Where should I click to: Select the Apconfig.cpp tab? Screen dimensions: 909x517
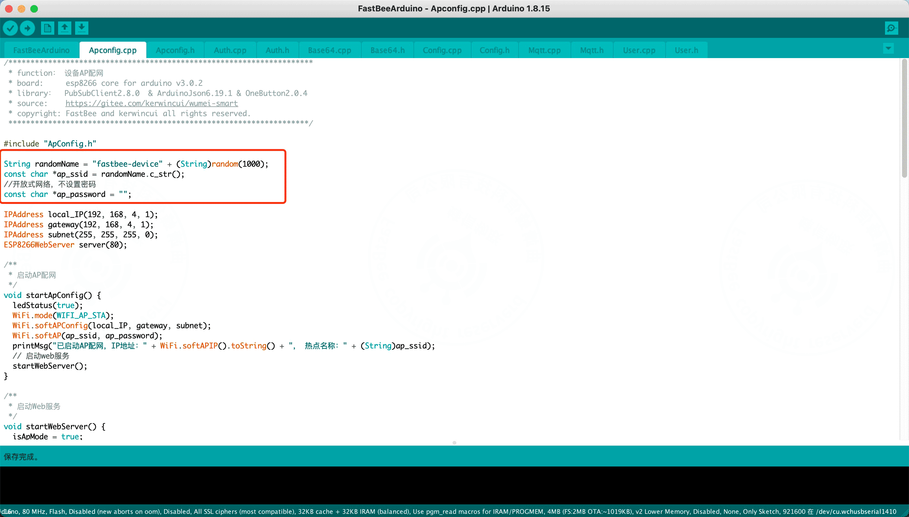click(x=113, y=51)
